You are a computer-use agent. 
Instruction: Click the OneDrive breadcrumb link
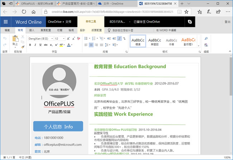tap(55, 22)
